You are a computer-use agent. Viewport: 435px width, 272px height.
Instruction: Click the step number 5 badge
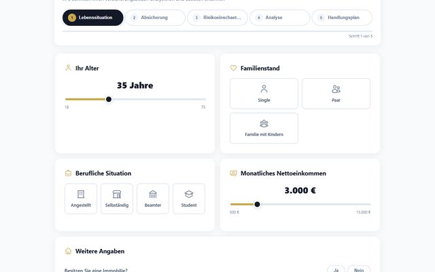pyautogui.click(x=321, y=18)
